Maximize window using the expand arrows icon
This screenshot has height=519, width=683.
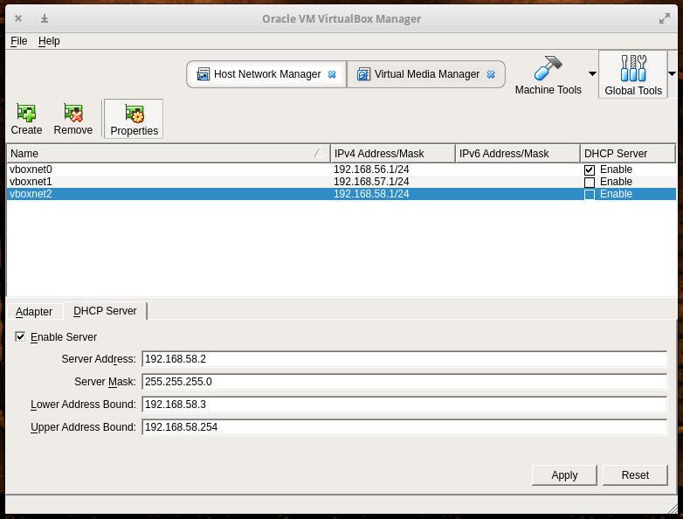665,18
